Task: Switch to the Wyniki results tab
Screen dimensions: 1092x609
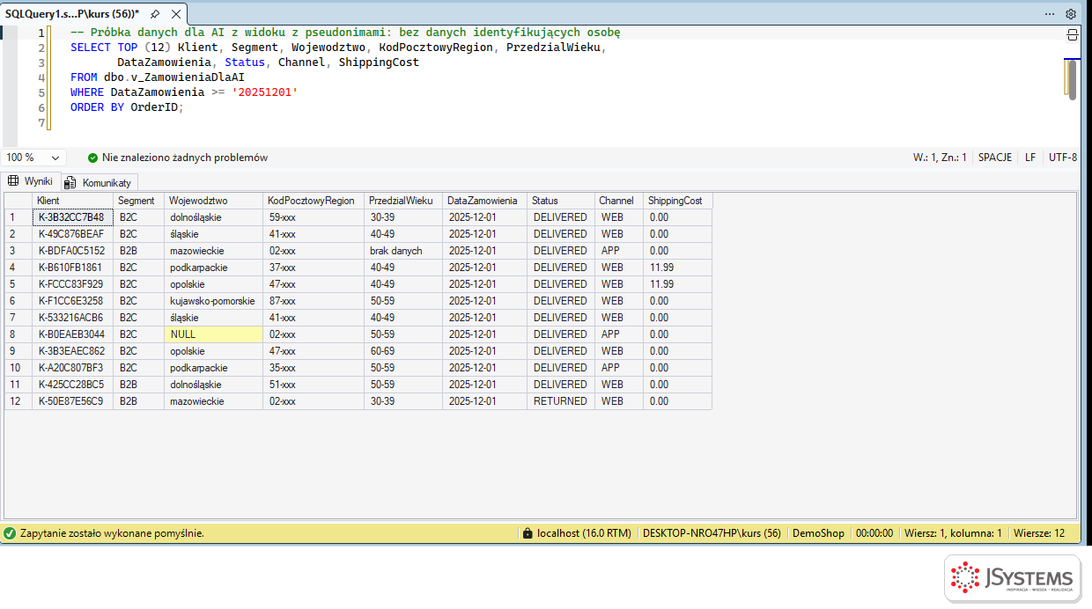Action: (30, 181)
